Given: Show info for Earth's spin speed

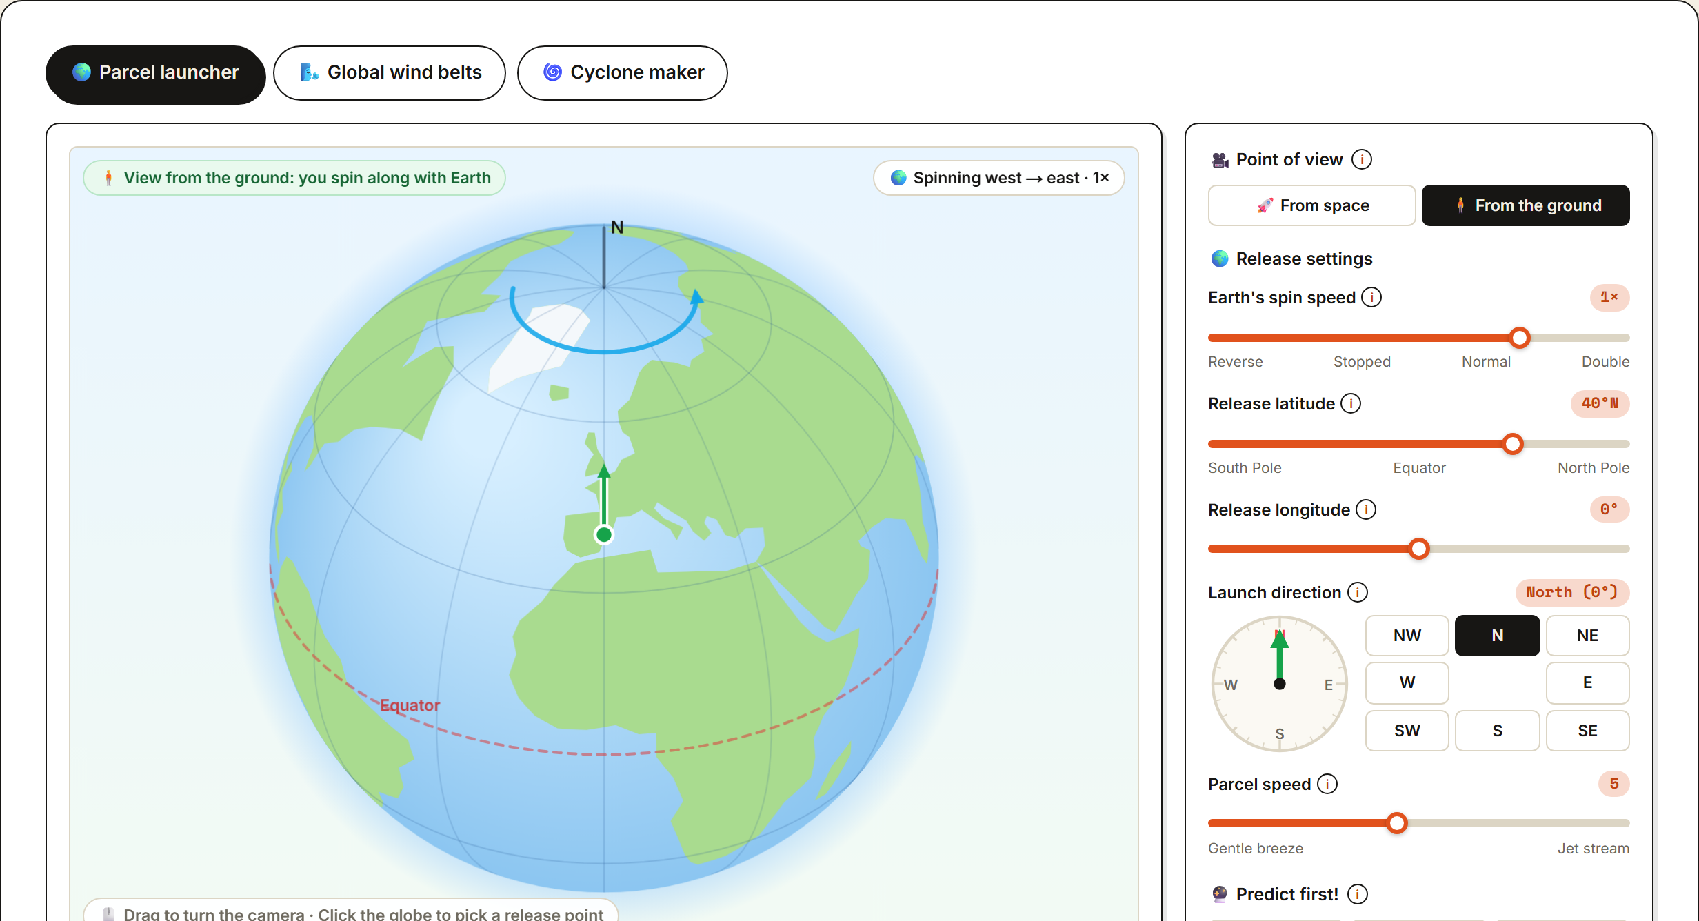Looking at the screenshot, I should click(x=1371, y=297).
